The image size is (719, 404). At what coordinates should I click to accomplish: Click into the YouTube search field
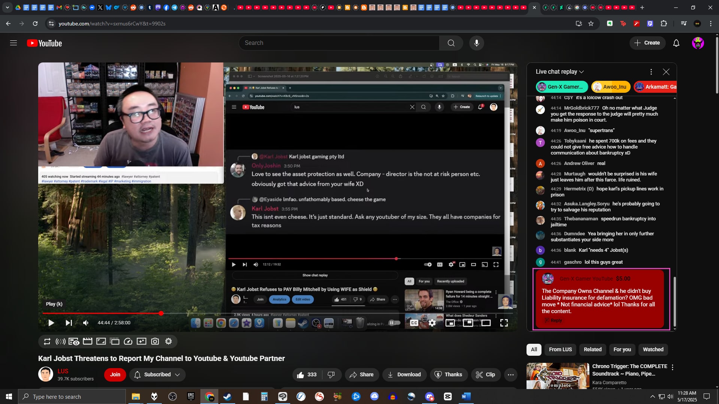click(x=339, y=43)
